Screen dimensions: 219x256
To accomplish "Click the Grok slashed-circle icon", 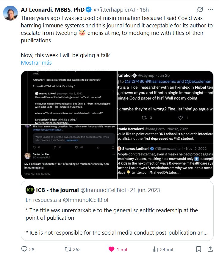I will pos(200,10).
